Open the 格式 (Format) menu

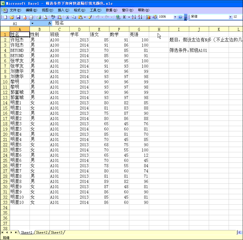click(x=79, y=10)
